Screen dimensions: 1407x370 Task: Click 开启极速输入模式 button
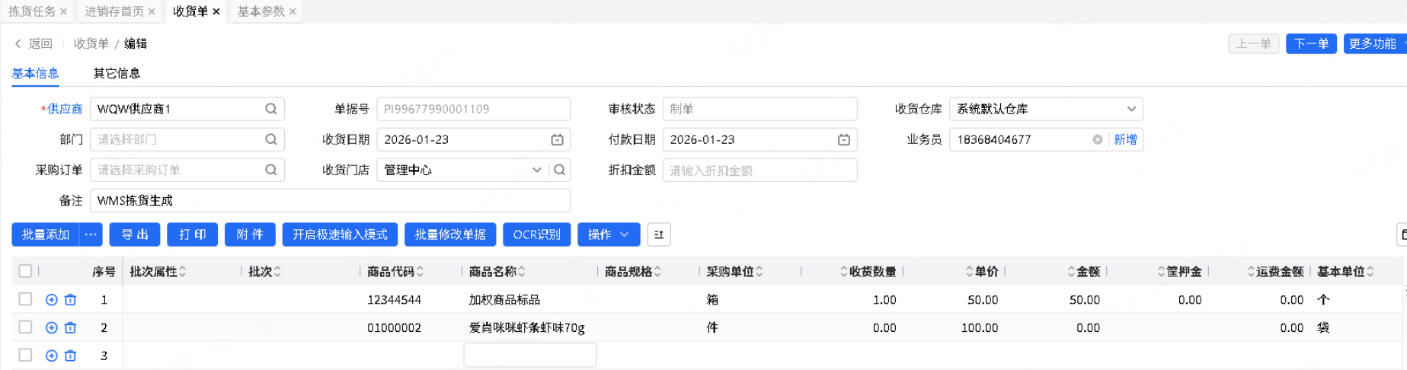pyautogui.click(x=340, y=234)
